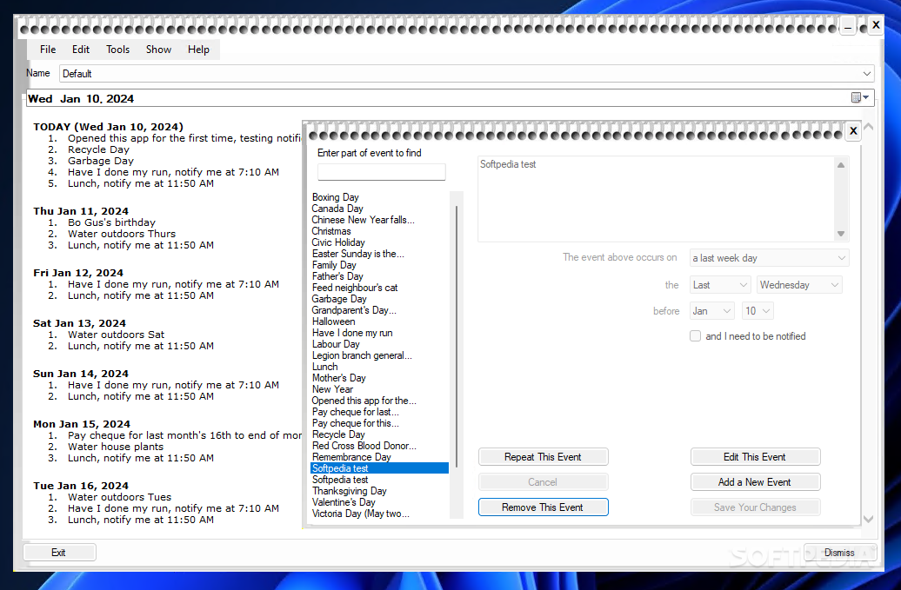Open the calendar date picker icon
The image size is (901, 590).
(859, 97)
